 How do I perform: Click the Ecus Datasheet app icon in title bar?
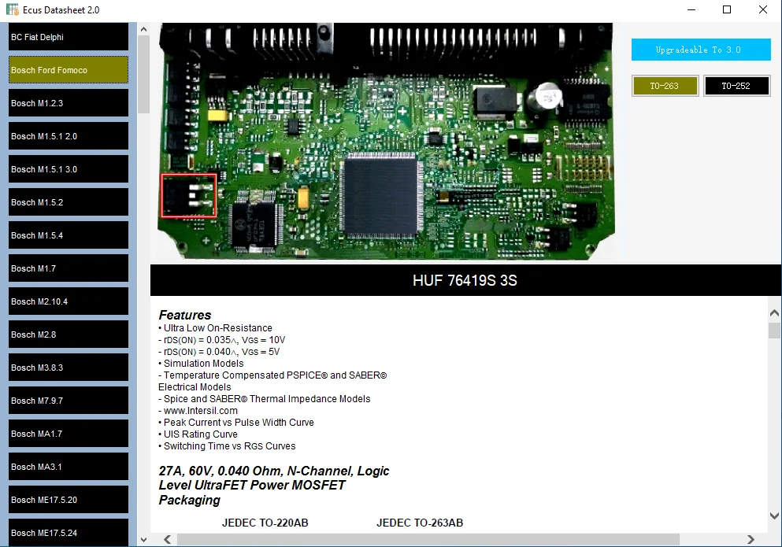tap(12, 9)
